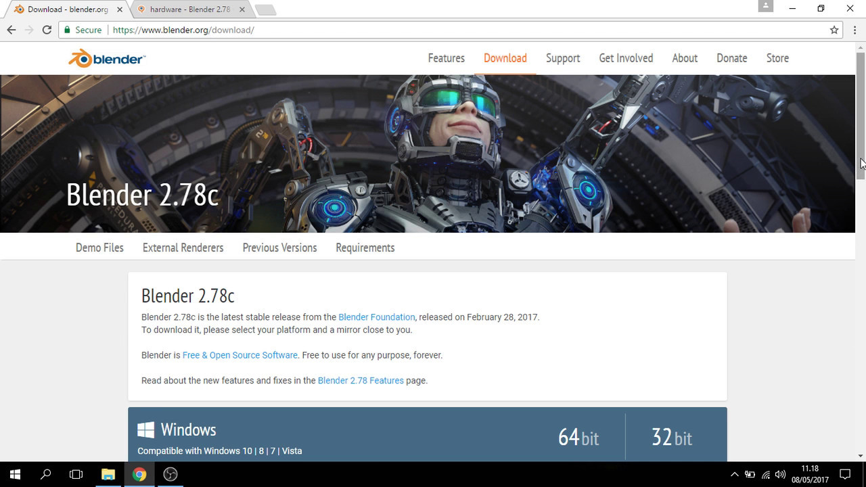
Task: Open About in site navigation
Action: tap(685, 58)
